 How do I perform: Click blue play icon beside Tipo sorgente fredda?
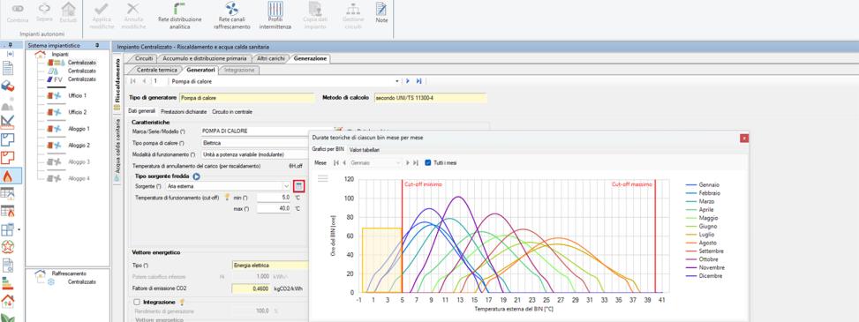[x=197, y=176]
